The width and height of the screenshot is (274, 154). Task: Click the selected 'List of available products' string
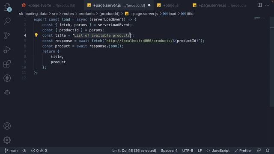[x=102, y=36]
